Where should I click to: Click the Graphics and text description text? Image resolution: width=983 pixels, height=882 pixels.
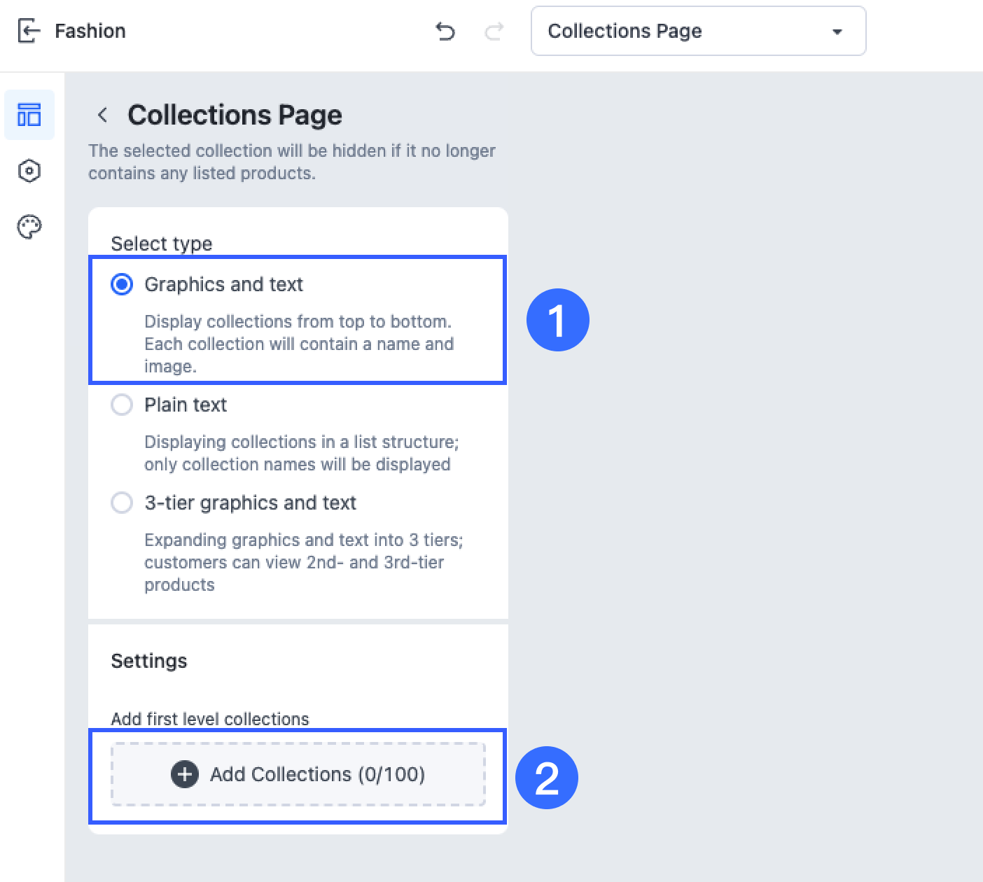pos(299,344)
